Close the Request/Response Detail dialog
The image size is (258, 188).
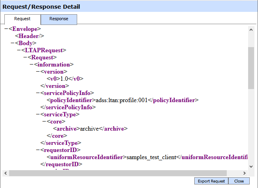tap(239, 181)
